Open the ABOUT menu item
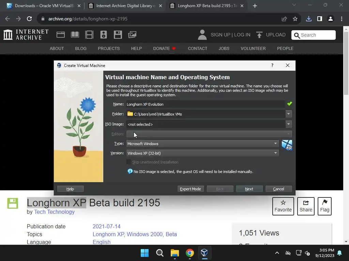This screenshot has height=261, width=349. [57, 48]
